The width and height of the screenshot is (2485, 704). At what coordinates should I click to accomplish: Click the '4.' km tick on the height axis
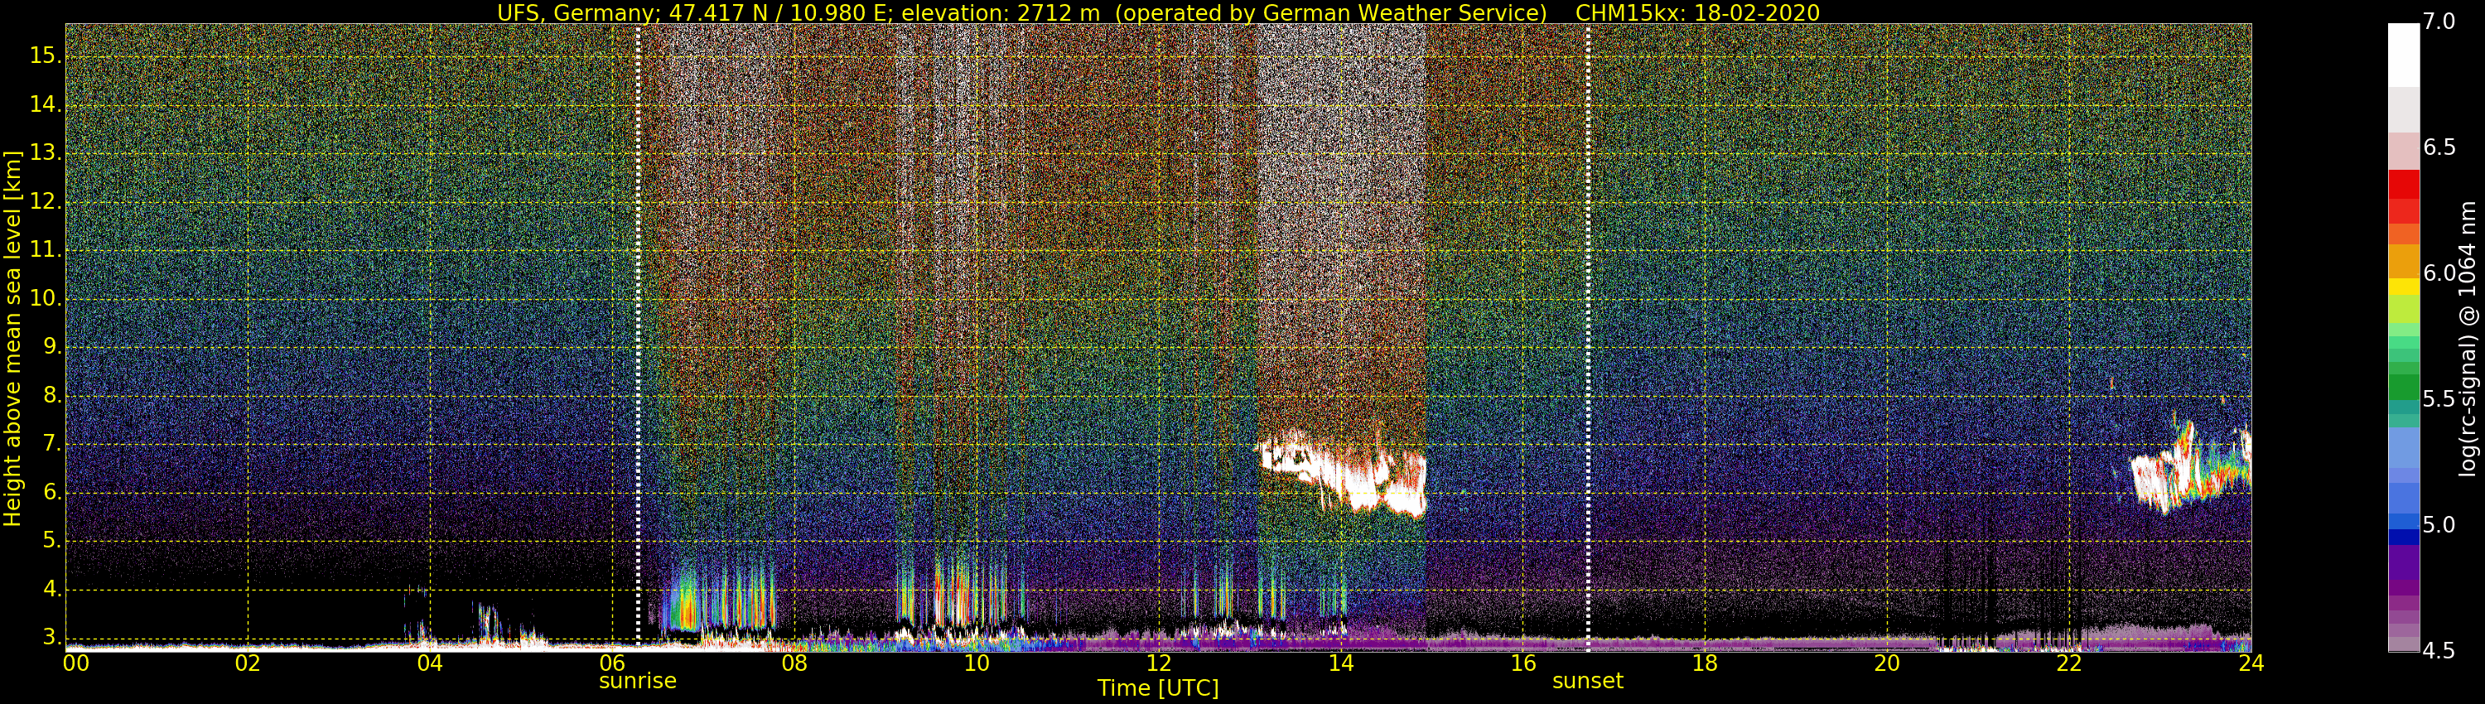point(51,589)
